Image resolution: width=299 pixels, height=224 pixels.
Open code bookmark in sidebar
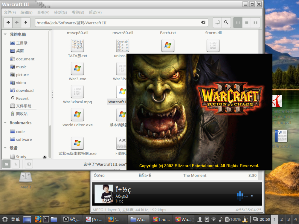17,132
